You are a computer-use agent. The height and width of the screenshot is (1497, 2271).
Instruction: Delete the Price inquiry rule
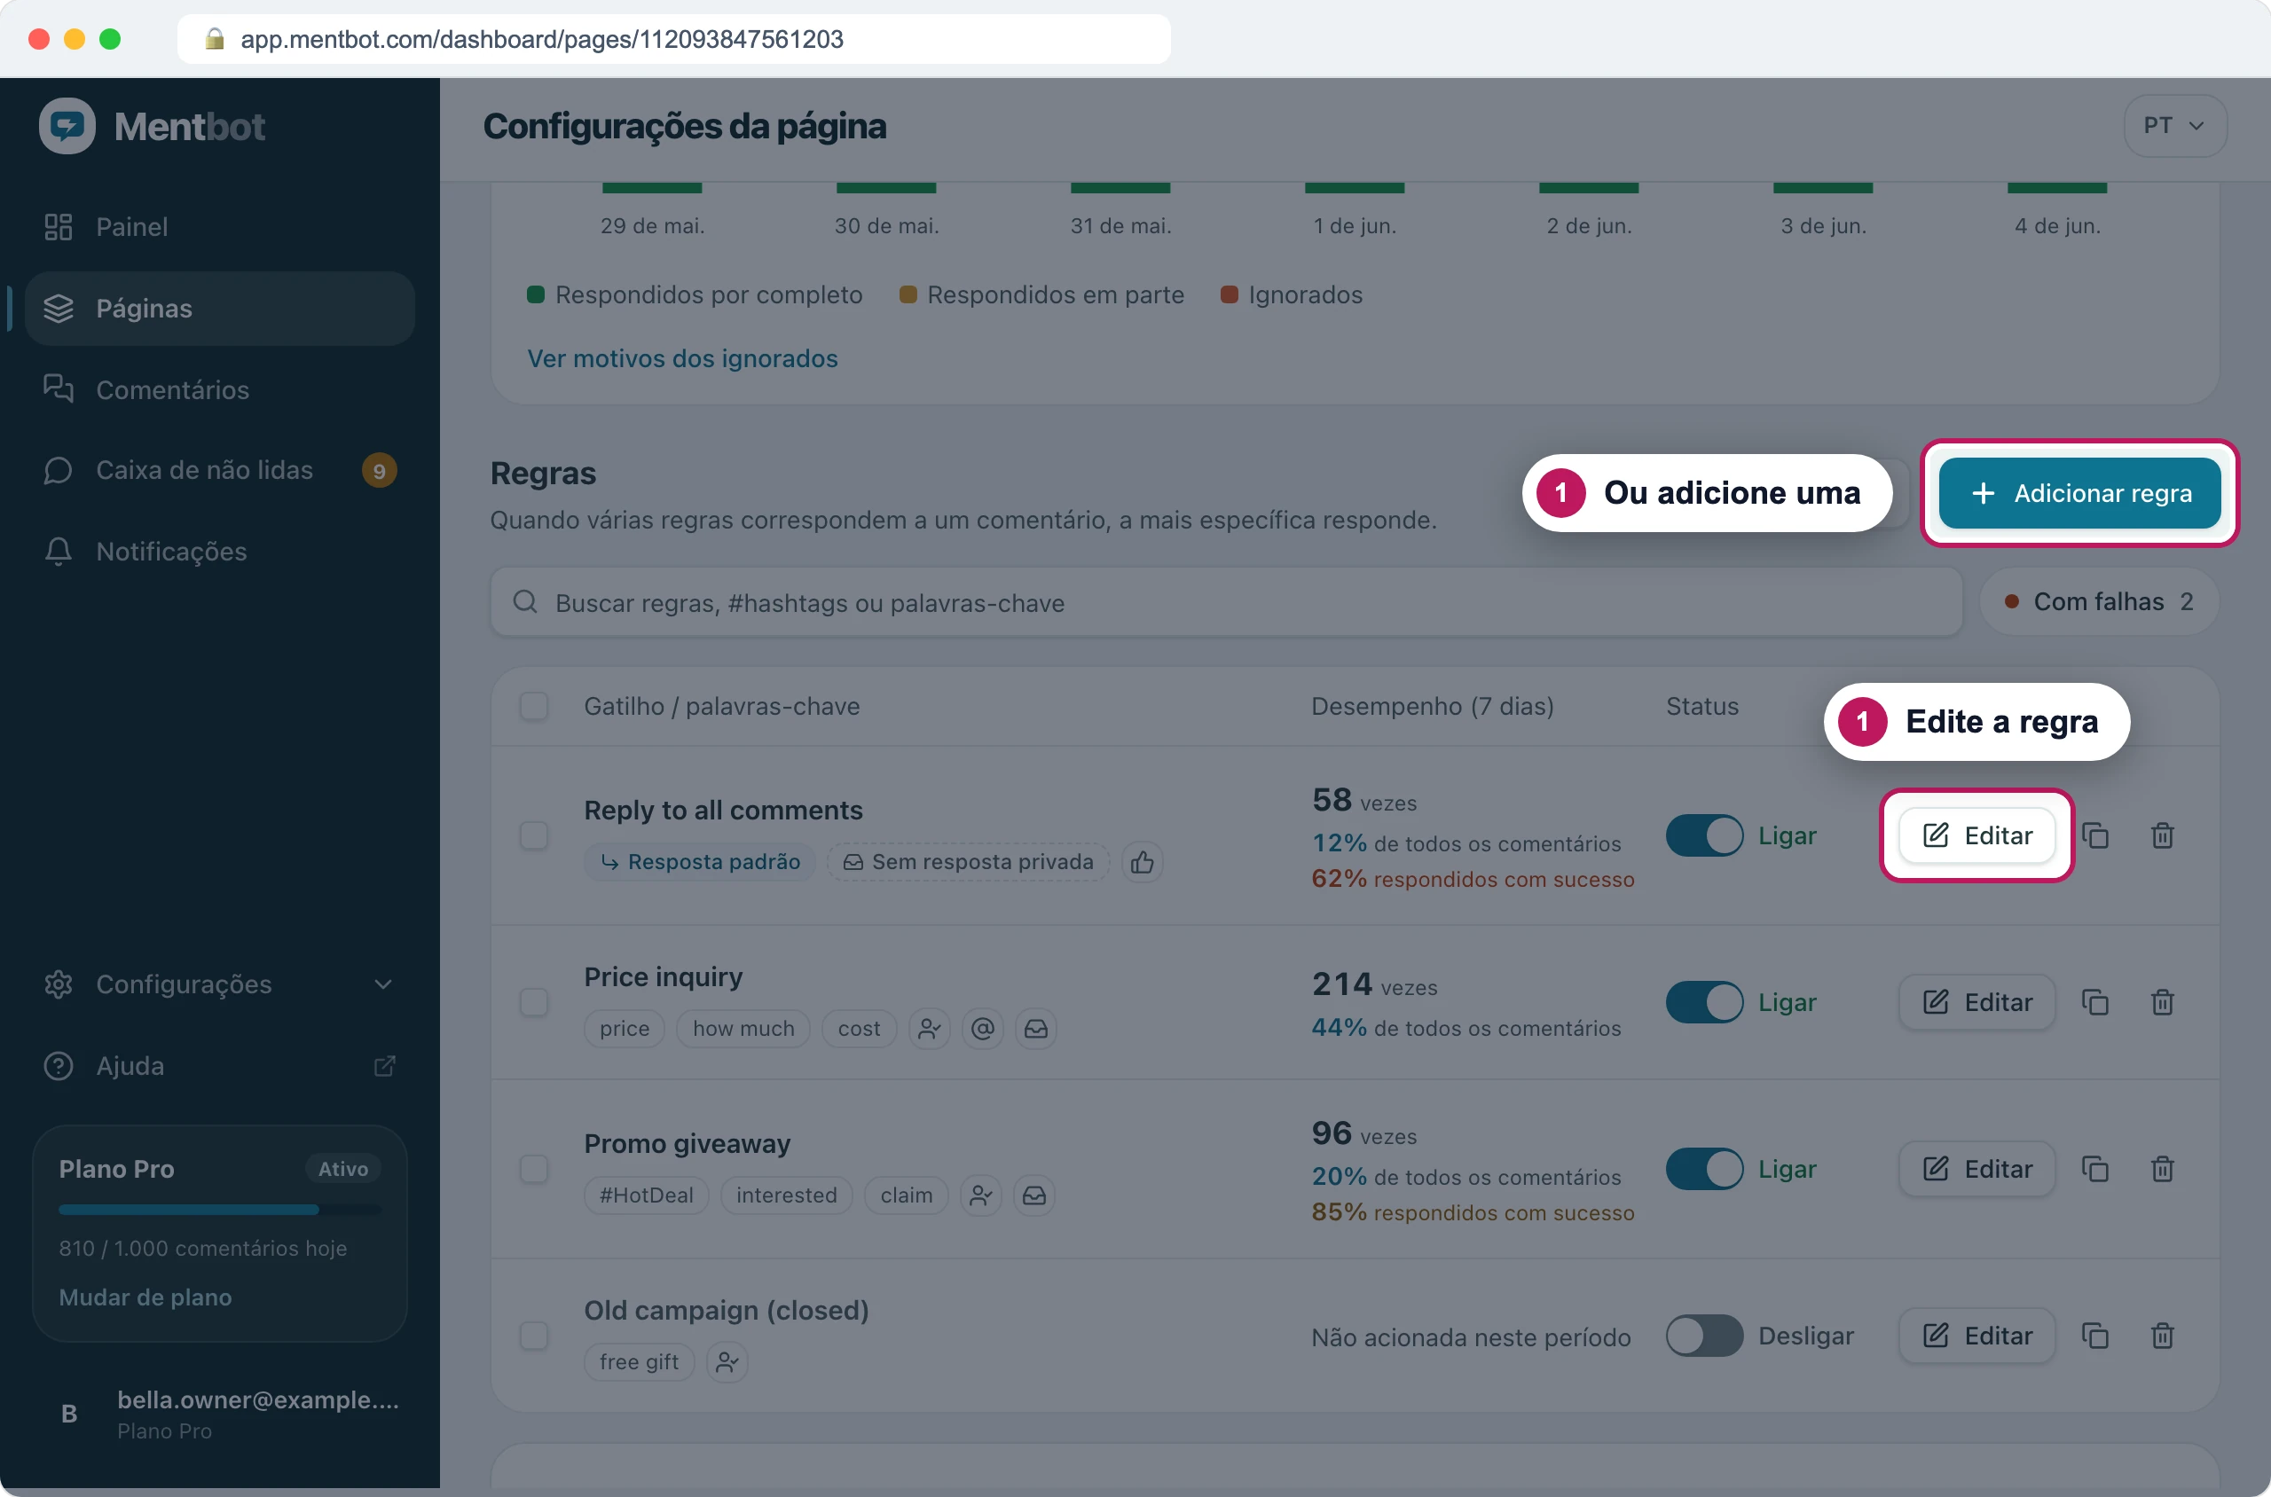[x=2162, y=1002]
